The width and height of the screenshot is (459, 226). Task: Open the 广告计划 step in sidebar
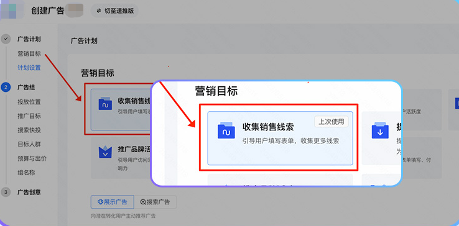point(29,39)
